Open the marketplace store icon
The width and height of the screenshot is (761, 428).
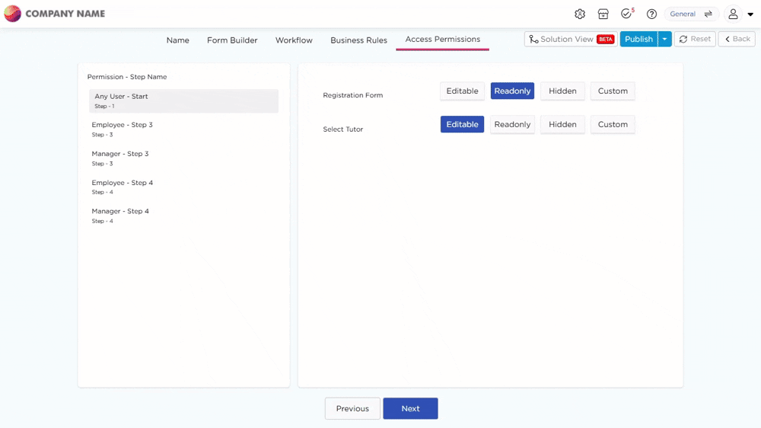pyautogui.click(x=603, y=14)
